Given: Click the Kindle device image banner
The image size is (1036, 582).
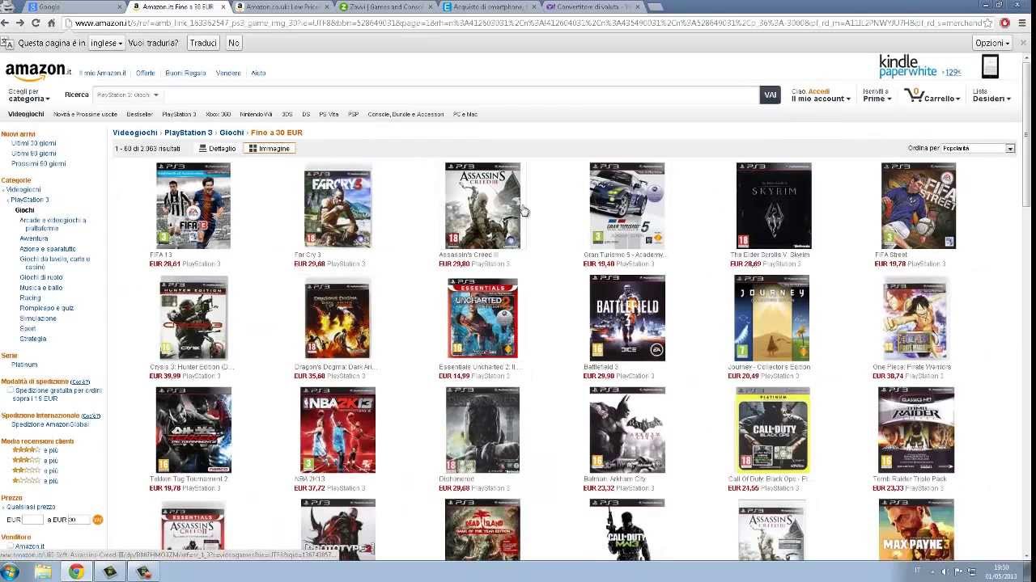Looking at the screenshot, I should pos(990,66).
